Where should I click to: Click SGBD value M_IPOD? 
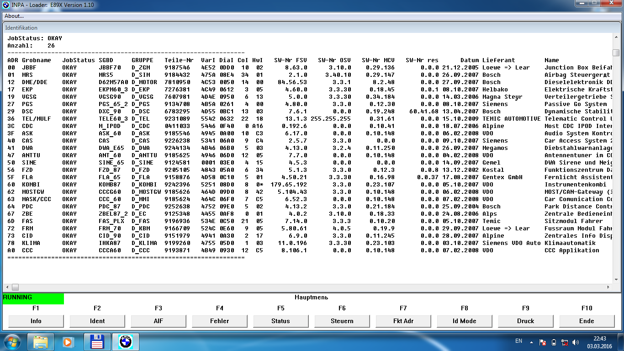pos(110,126)
